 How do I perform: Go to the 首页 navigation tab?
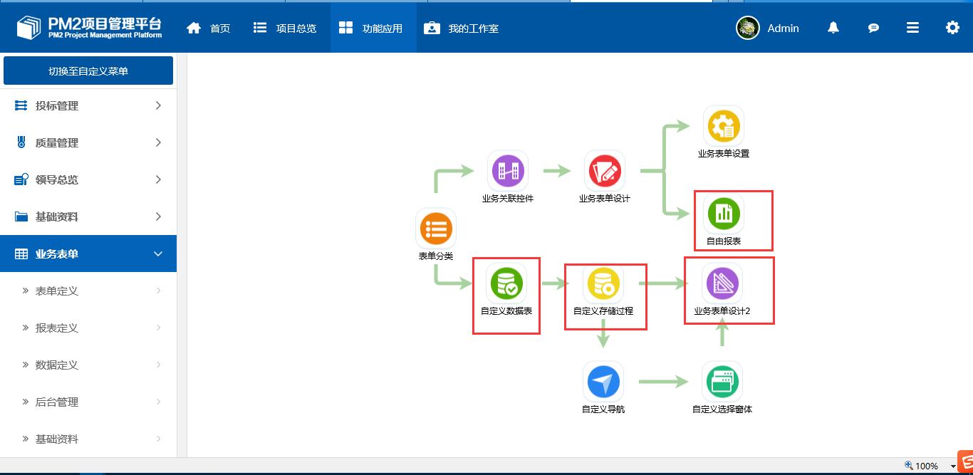point(209,28)
